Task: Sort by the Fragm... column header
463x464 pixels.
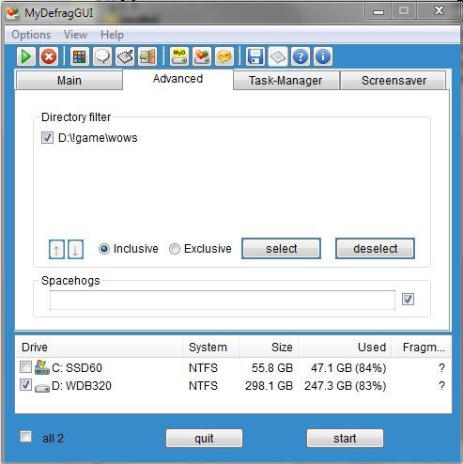Action: point(421,348)
